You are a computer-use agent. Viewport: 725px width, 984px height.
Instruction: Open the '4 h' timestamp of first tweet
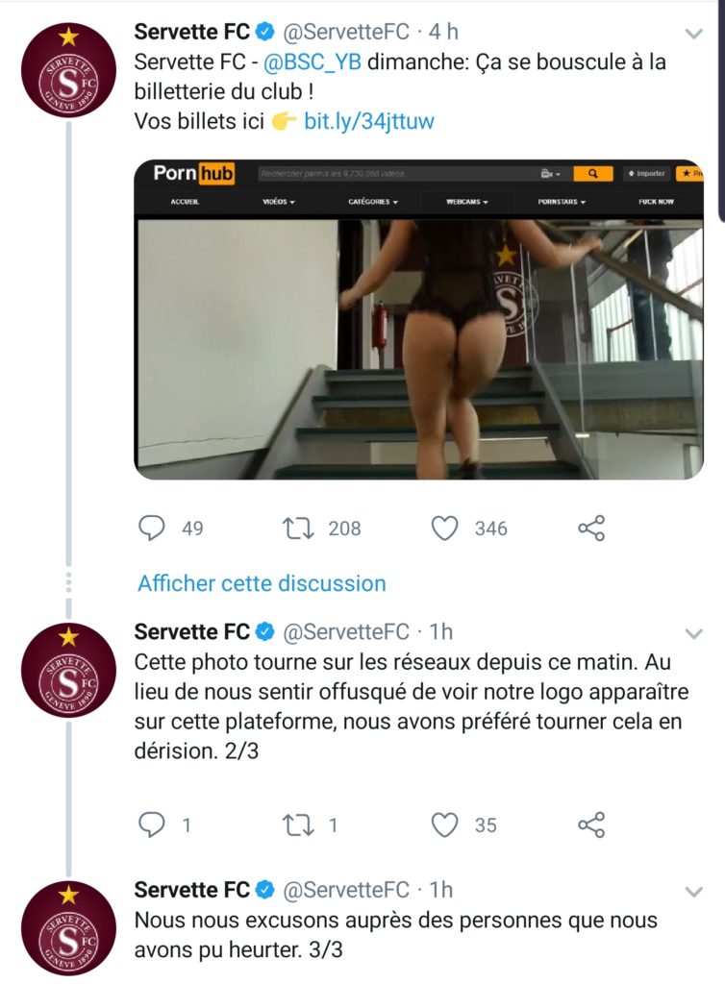coord(443,32)
